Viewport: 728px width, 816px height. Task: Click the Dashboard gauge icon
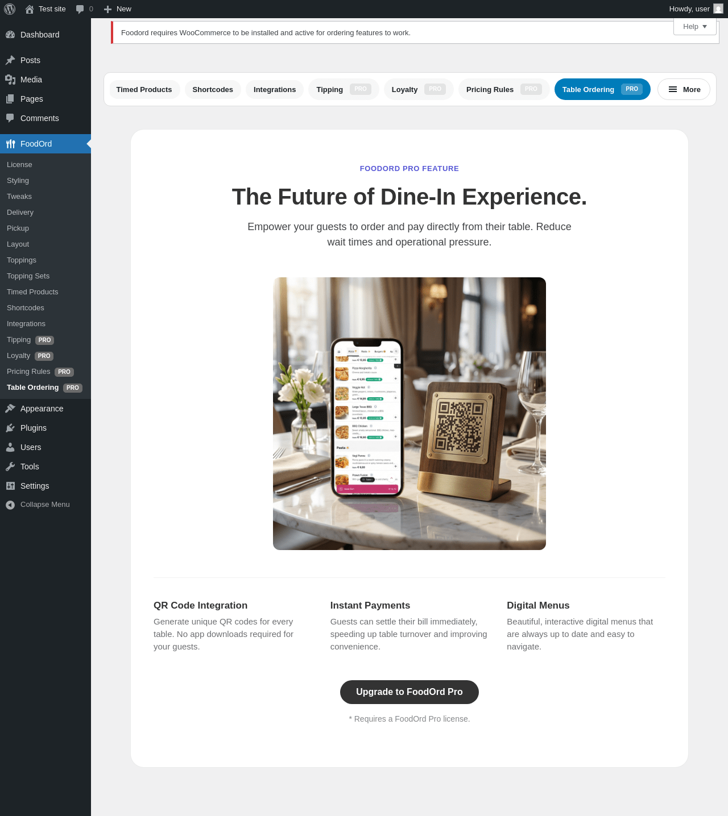(10, 35)
